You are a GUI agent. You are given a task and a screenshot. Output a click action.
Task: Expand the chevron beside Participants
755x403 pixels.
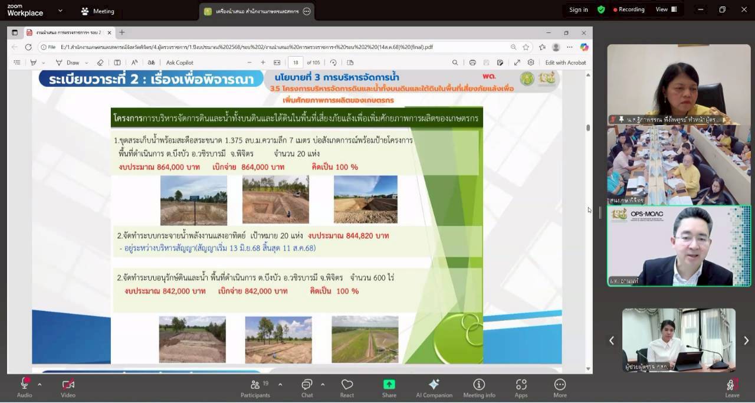[x=280, y=384]
